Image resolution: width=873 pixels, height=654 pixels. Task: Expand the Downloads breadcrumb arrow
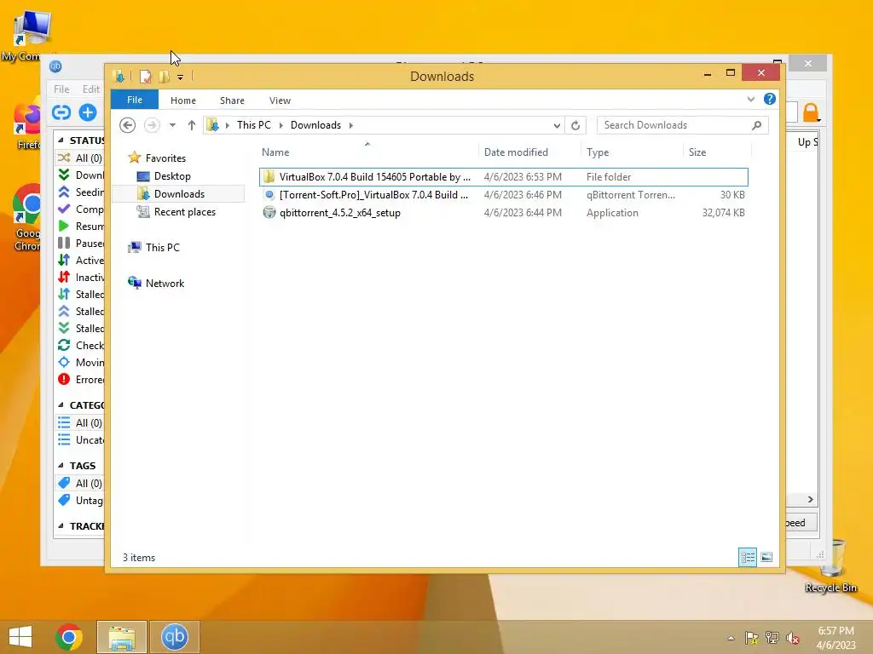[x=350, y=125]
